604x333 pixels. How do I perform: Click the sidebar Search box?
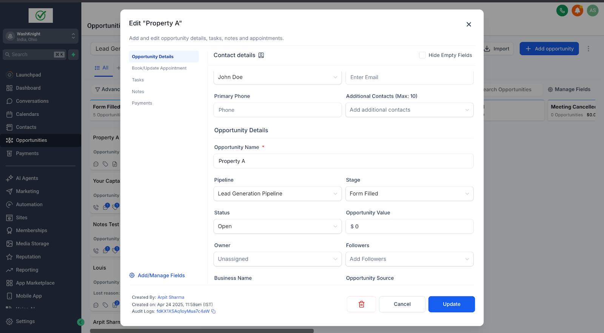coord(35,54)
